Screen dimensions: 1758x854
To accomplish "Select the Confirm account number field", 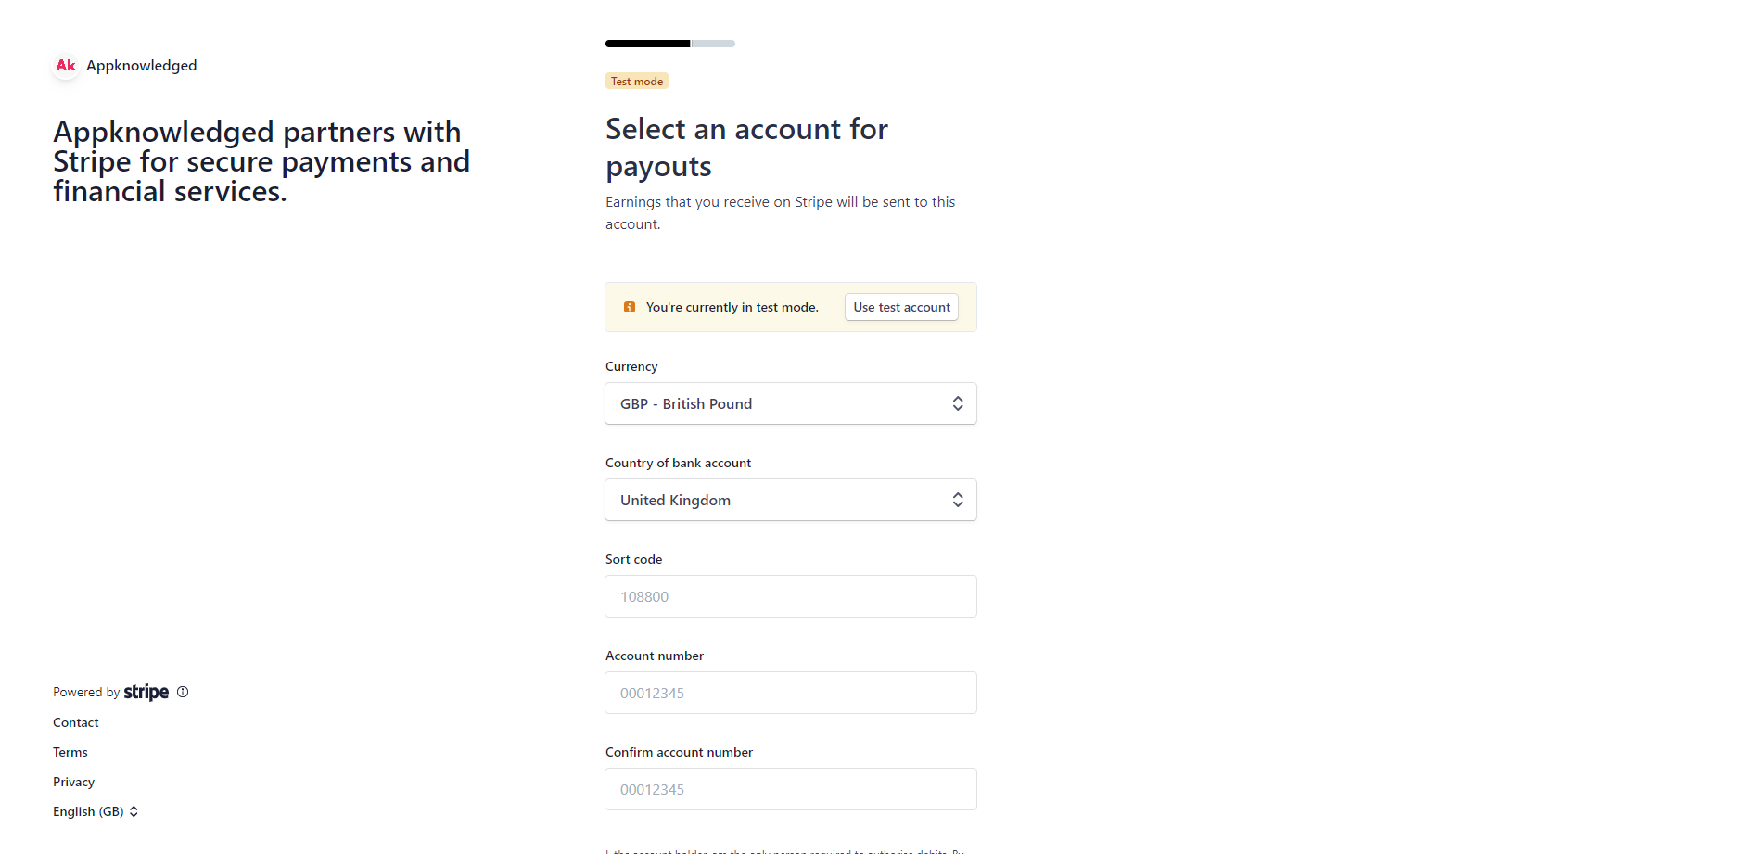I will point(790,789).
